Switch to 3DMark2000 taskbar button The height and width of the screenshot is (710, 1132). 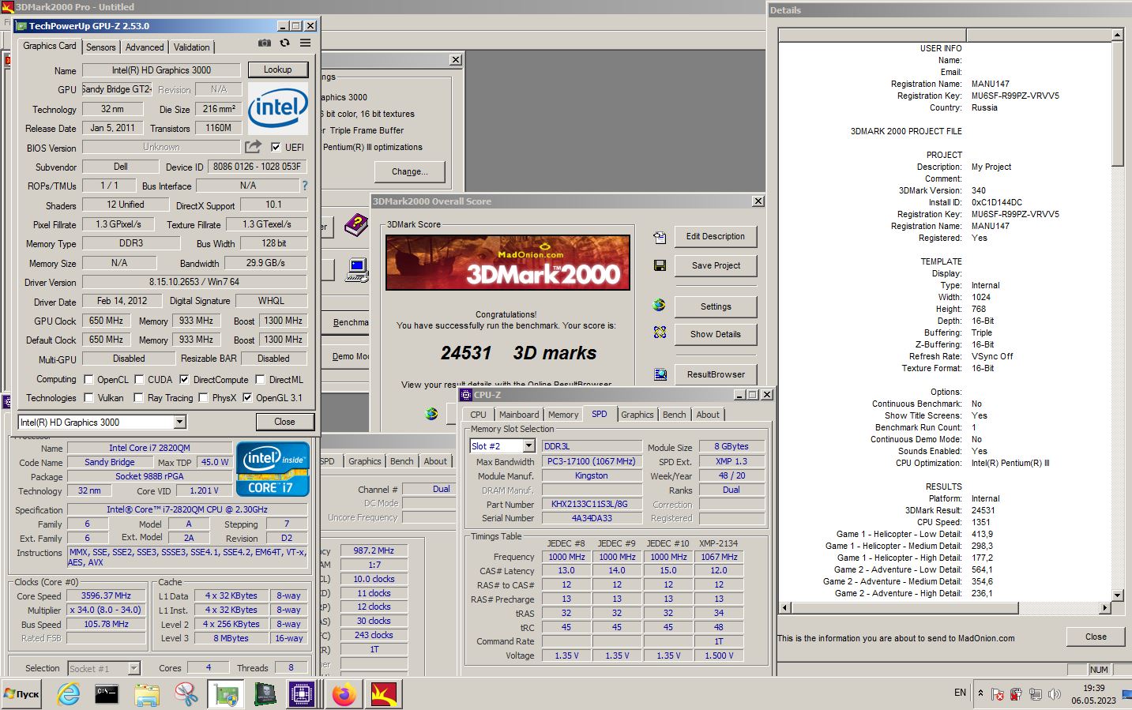[382, 694]
